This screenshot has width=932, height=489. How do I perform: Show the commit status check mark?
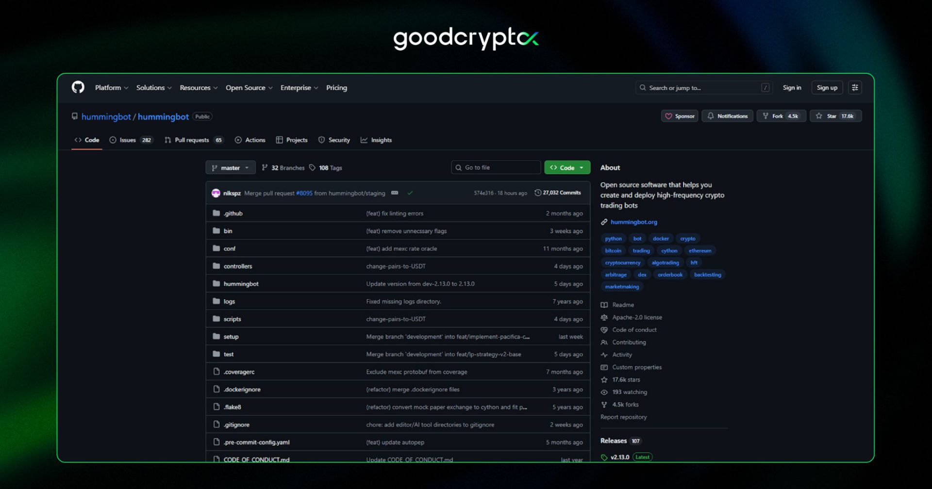coord(410,193)
